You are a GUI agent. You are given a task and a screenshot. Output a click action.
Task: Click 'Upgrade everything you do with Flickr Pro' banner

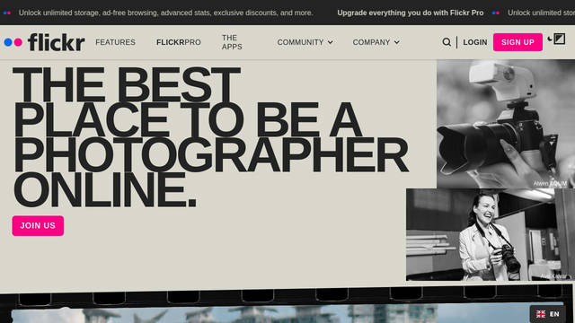(411, 13)
